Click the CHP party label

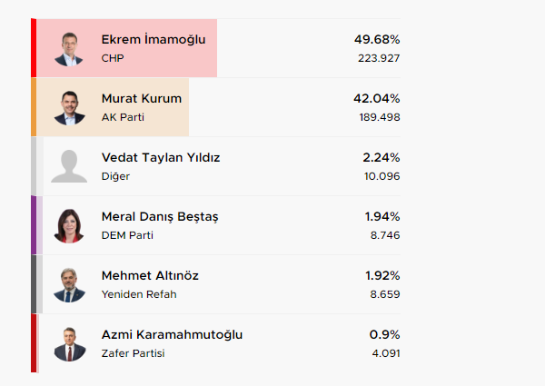pos(112,58)
